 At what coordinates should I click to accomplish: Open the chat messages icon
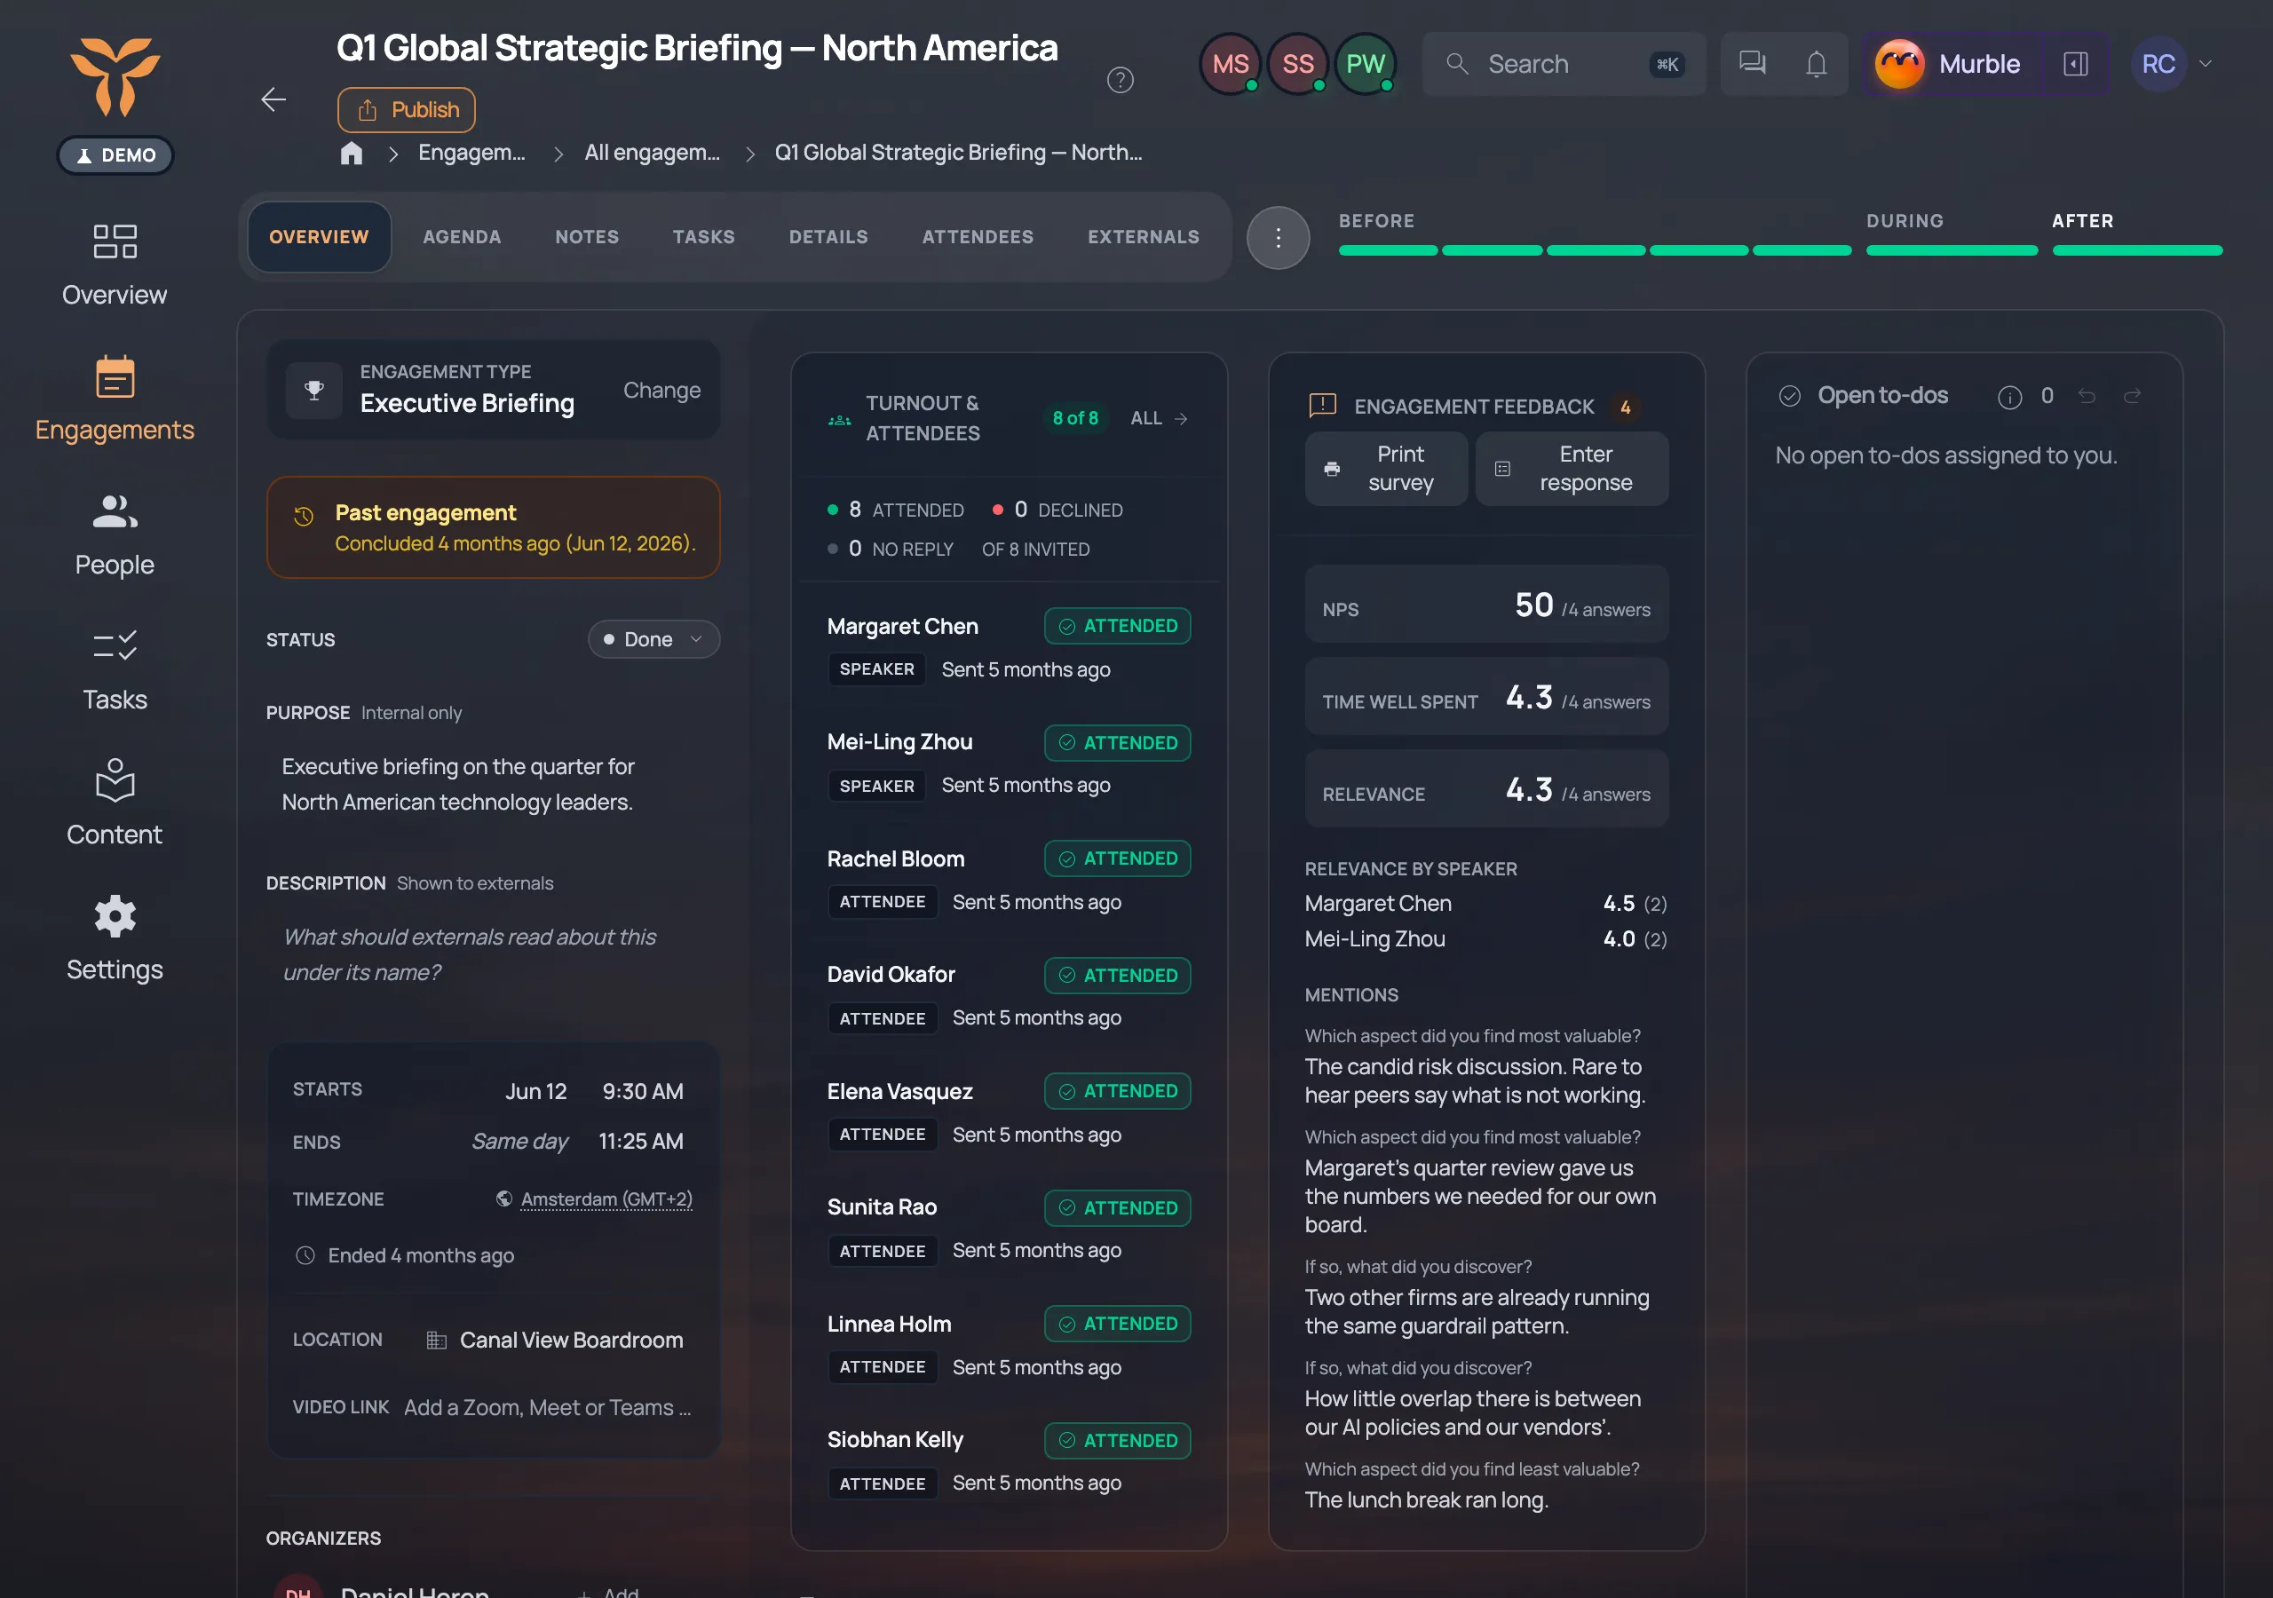point(1753,64)
